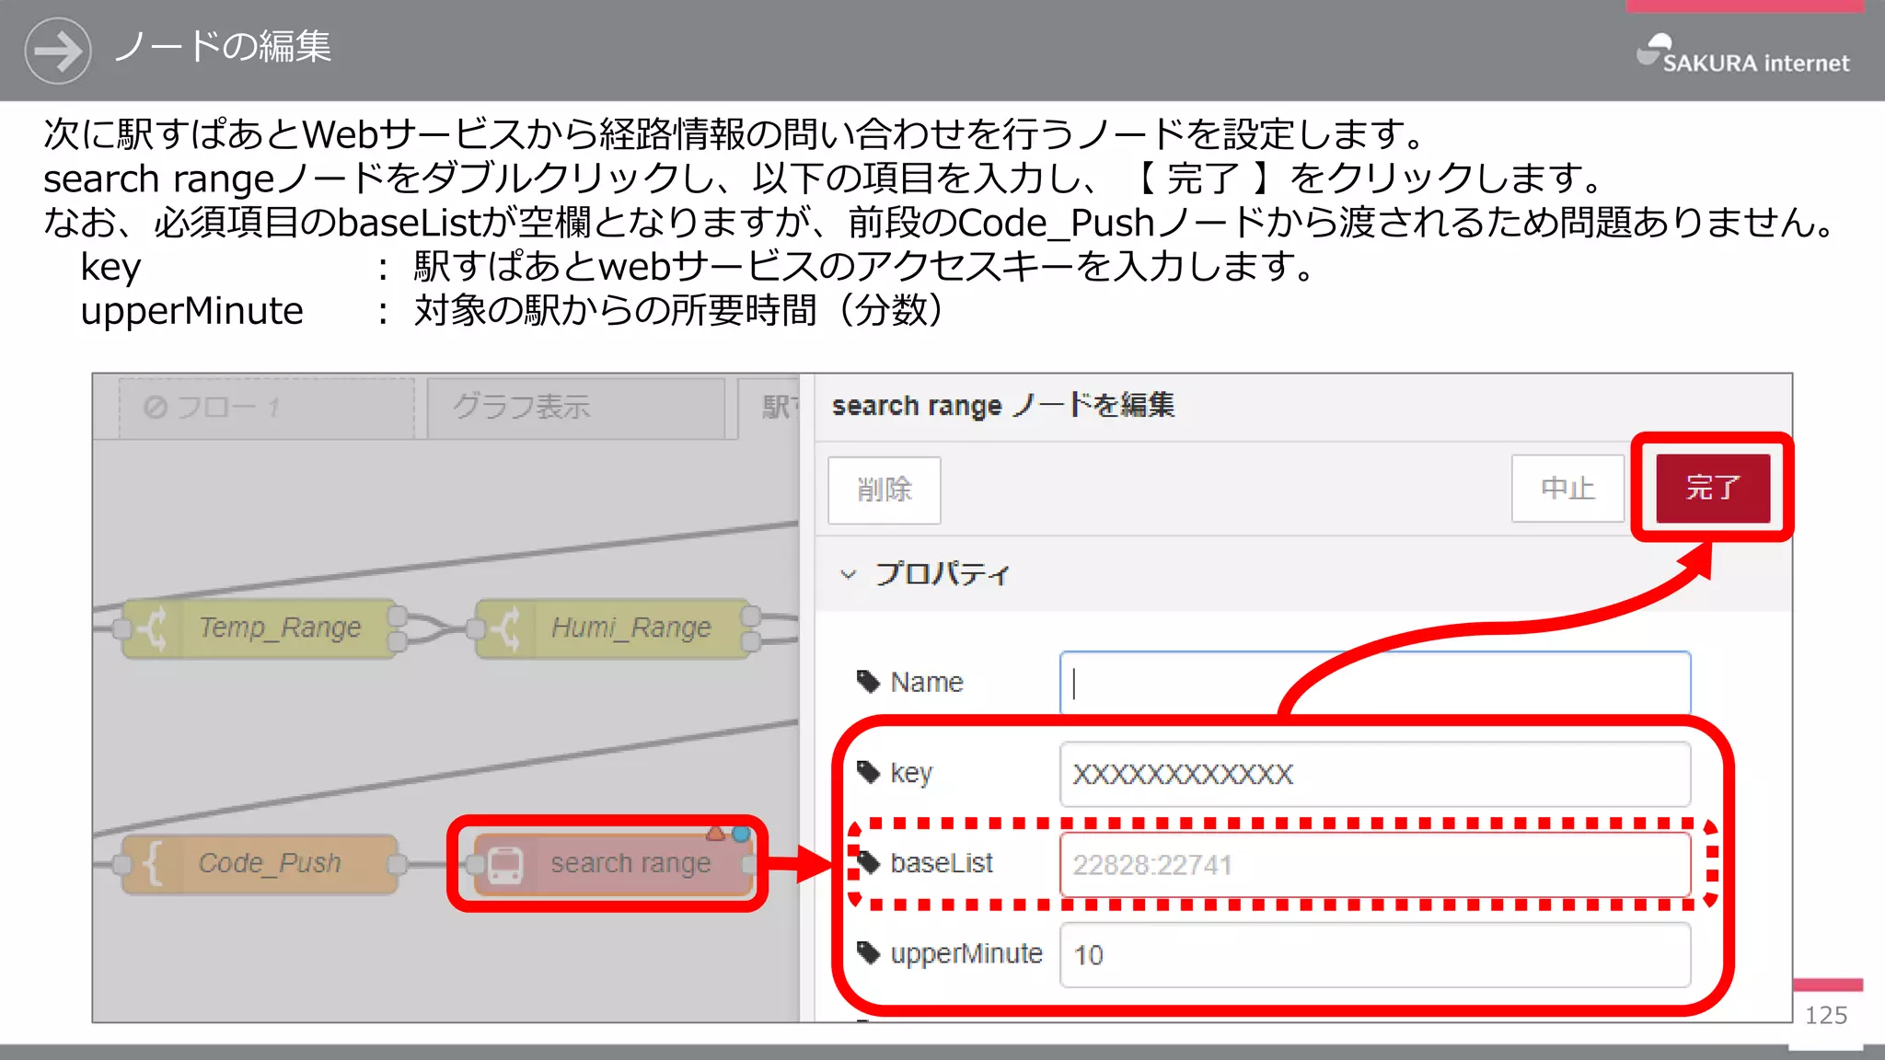This screenshot has height=1060, width=1885.
Task: Select the Code_Push node
Action: point(260,864)
